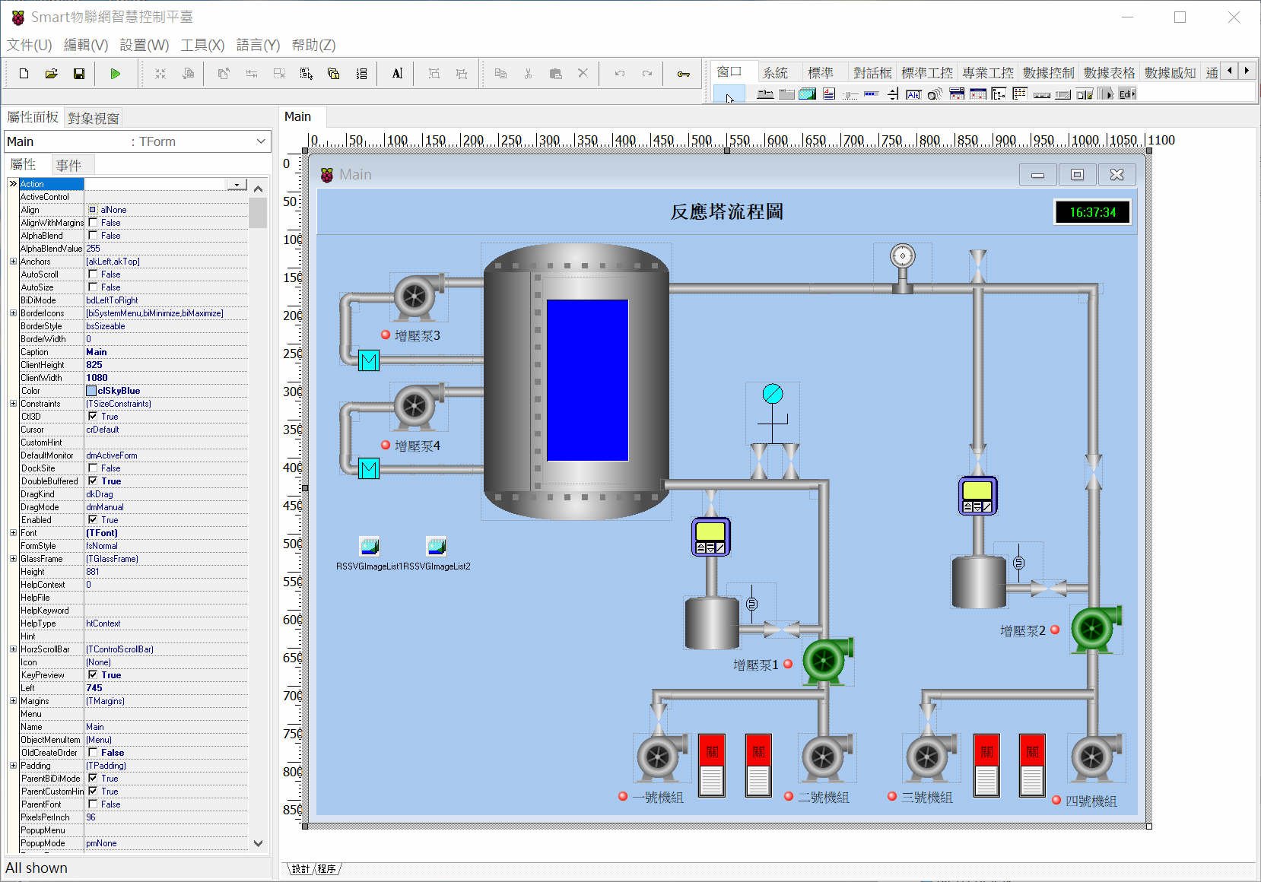This screenshot has width=1261, height=882.
Task: Pick the tree view component icon
Action: point(999,94)
